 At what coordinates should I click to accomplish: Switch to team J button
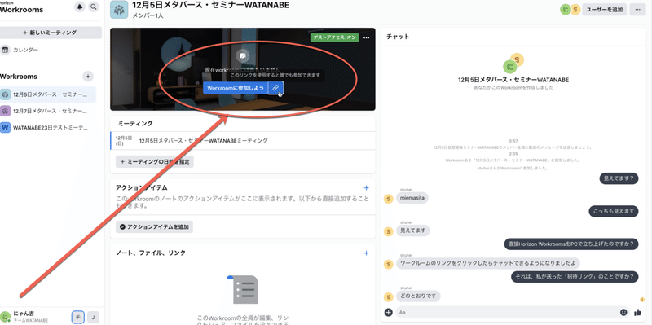[93, 317]
